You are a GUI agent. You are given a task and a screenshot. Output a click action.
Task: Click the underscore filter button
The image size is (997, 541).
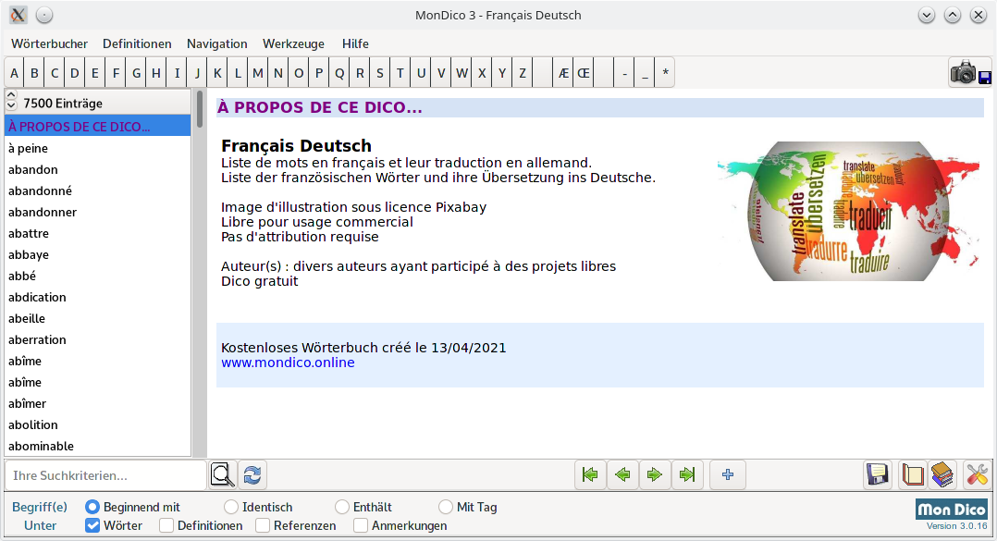point(645,73)
